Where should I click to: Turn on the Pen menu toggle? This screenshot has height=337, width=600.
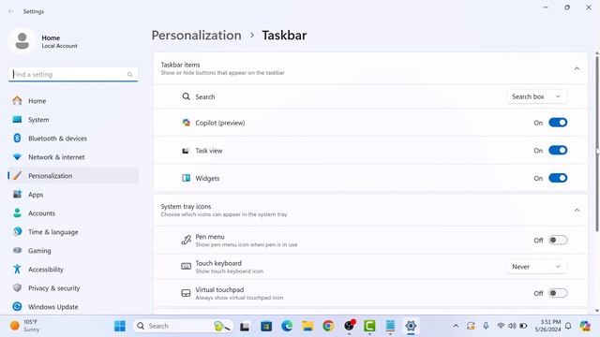(558, 240)
